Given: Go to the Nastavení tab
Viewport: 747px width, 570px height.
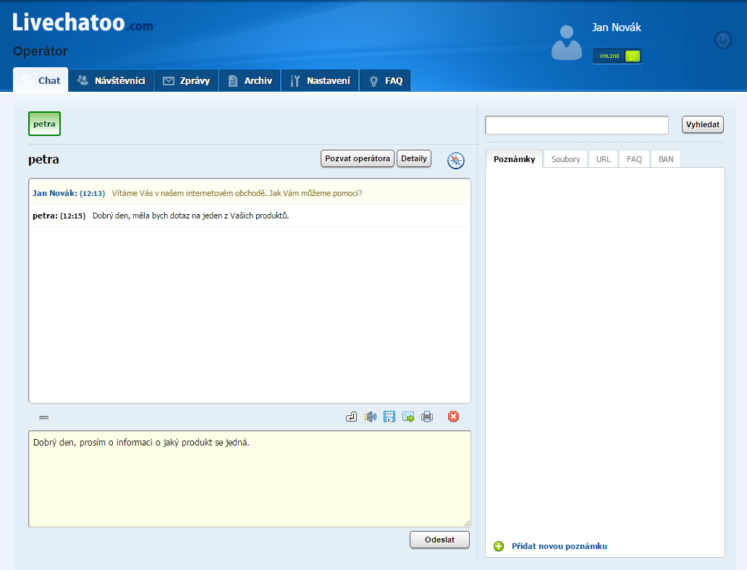Looking at the screenshot, I should pos(320,81).
